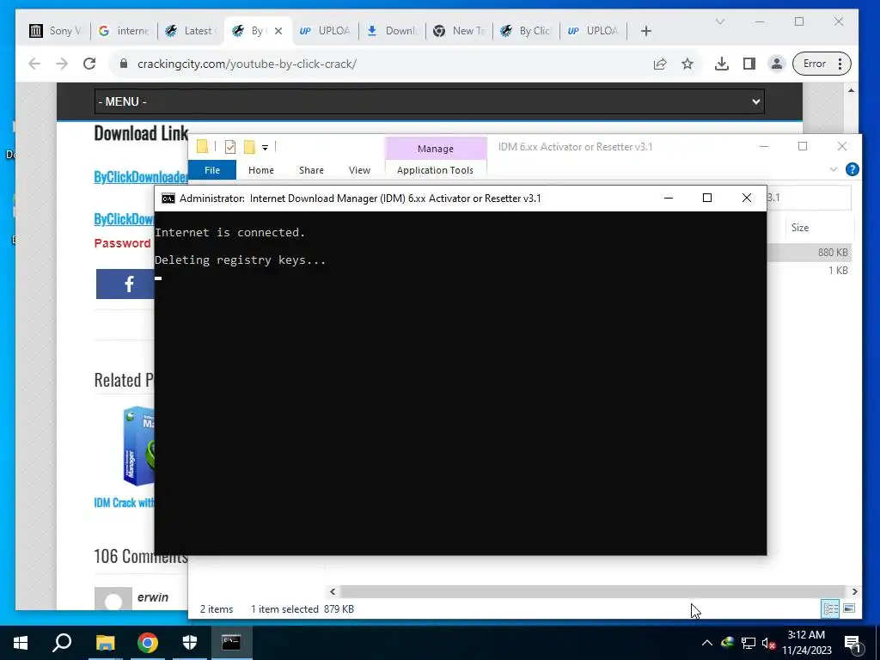
Task: Show hidden system tray icons
Action: tap(707, 643)
